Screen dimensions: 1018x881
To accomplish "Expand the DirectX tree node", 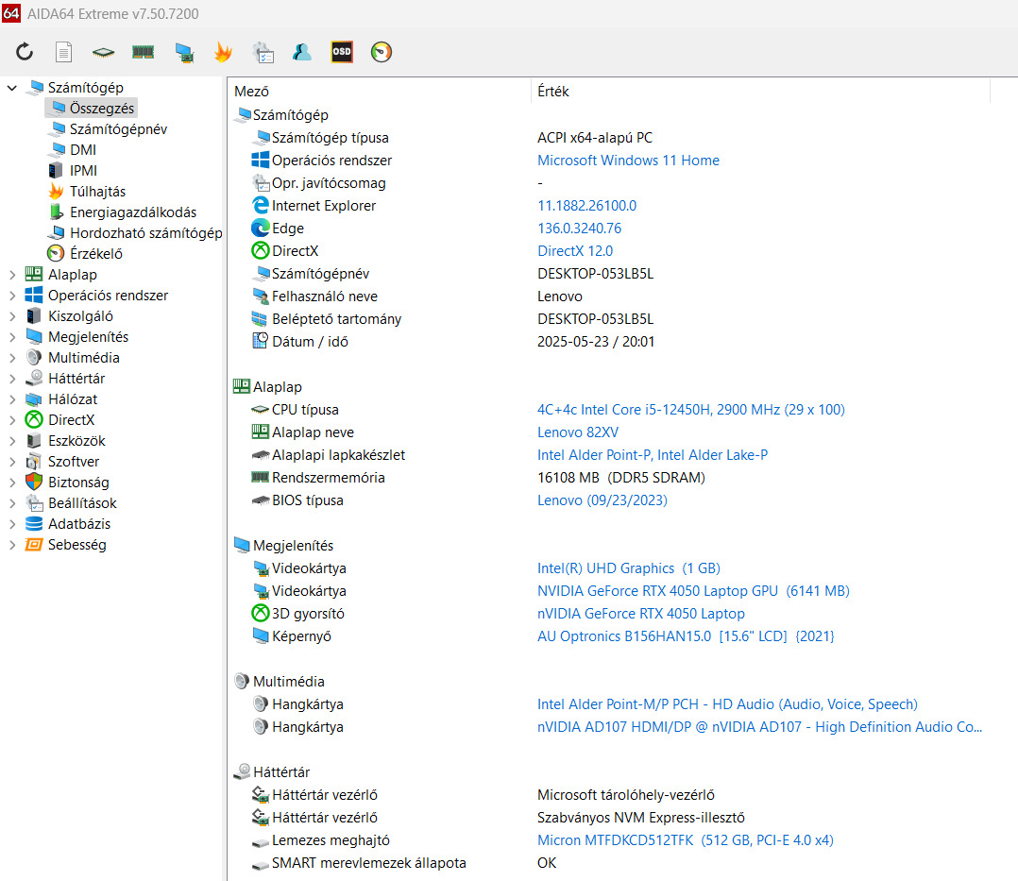I will coord(11,420).
